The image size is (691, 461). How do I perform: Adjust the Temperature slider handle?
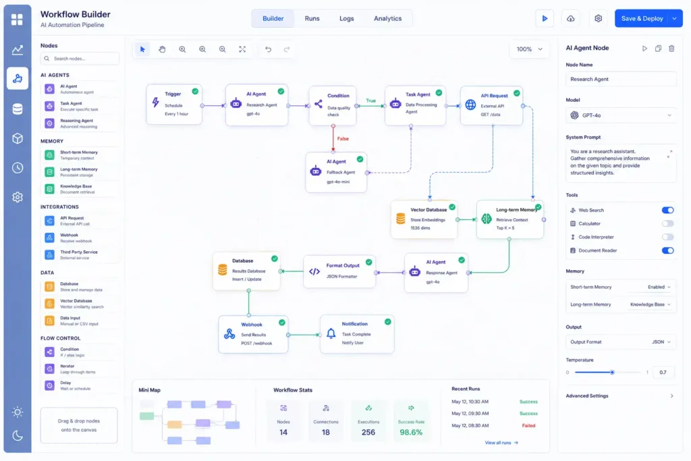pyautogui.click(x=612, y=373)
